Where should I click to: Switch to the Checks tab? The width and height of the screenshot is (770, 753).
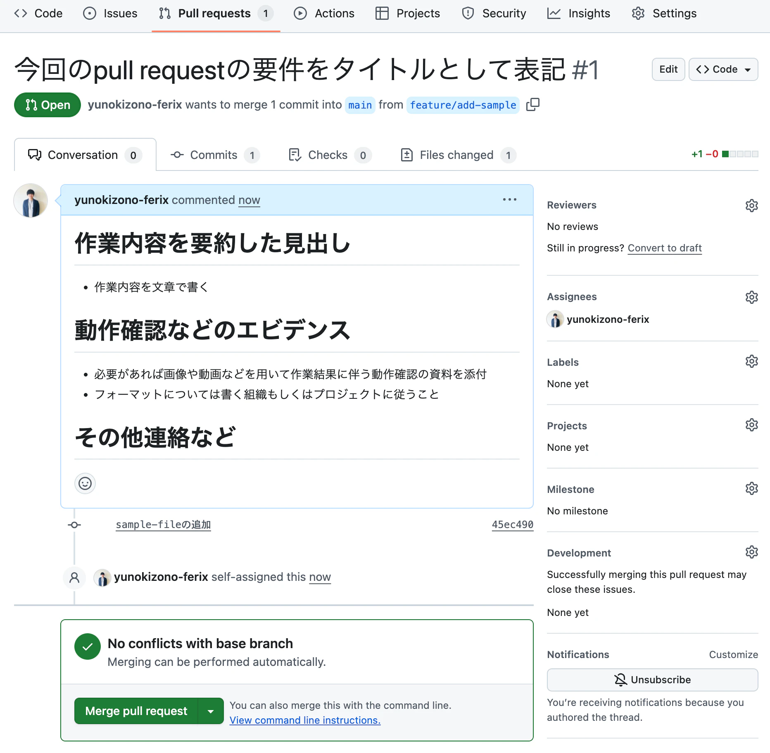tap(330, 155)
